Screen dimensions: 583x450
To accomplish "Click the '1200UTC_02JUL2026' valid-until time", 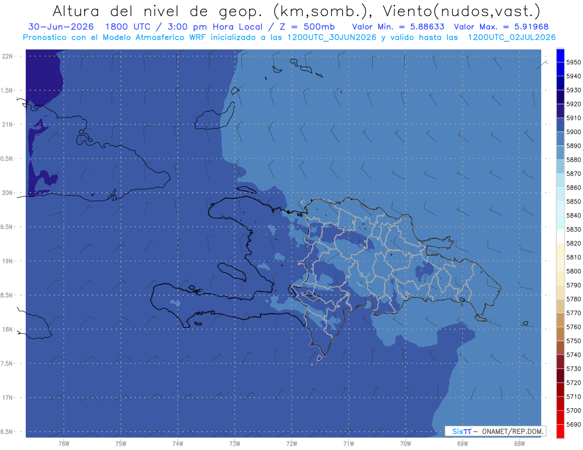I will (x=512, y=37).
